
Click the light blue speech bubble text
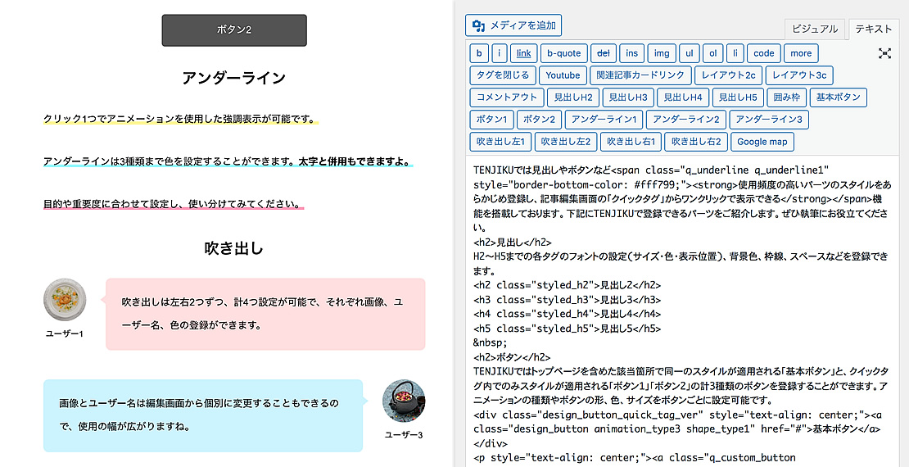199,415
